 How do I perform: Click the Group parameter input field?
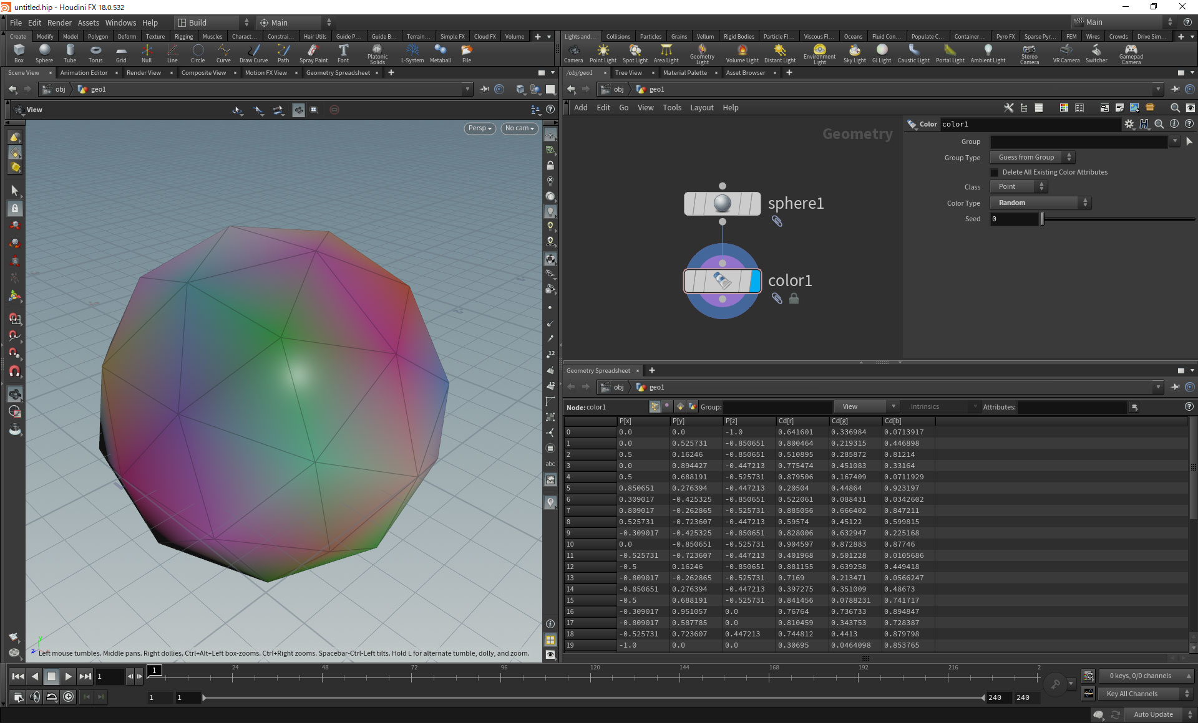point(1078,142)
